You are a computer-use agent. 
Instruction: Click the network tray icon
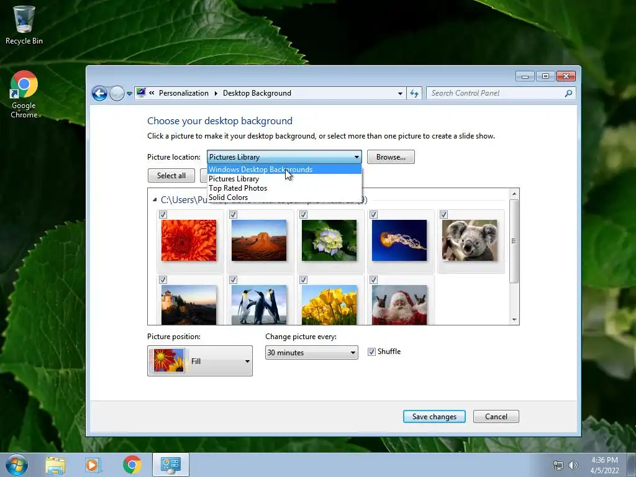pyautogui.click(x=558, y=465)
